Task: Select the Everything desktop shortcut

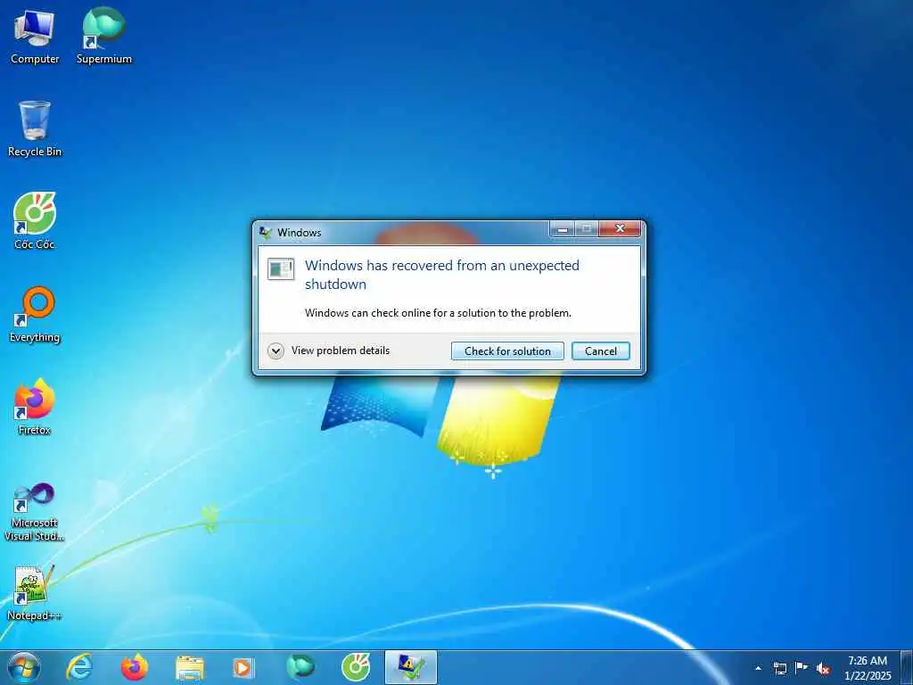Action: coord(35,314)
